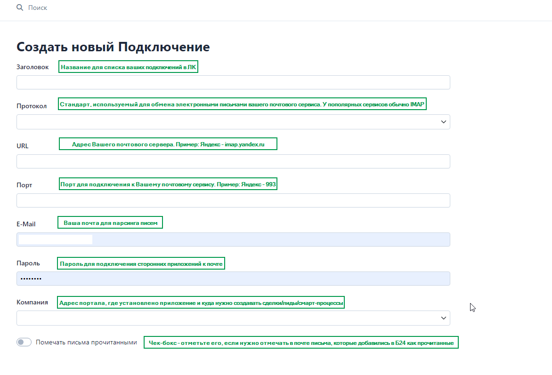The height and width of the screenshot is (375, 552).
Task: Click the Создать новый Подключение heading
Action: (x=113, y=47)
